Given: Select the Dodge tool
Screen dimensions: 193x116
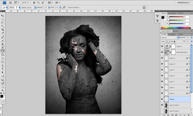Looking at the screenshot, I should 3,61.
